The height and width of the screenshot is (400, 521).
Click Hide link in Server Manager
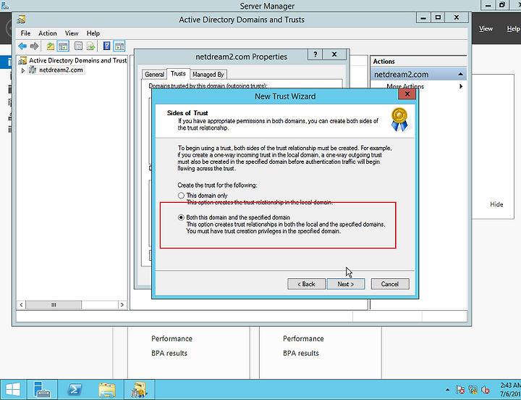(496, 204)
